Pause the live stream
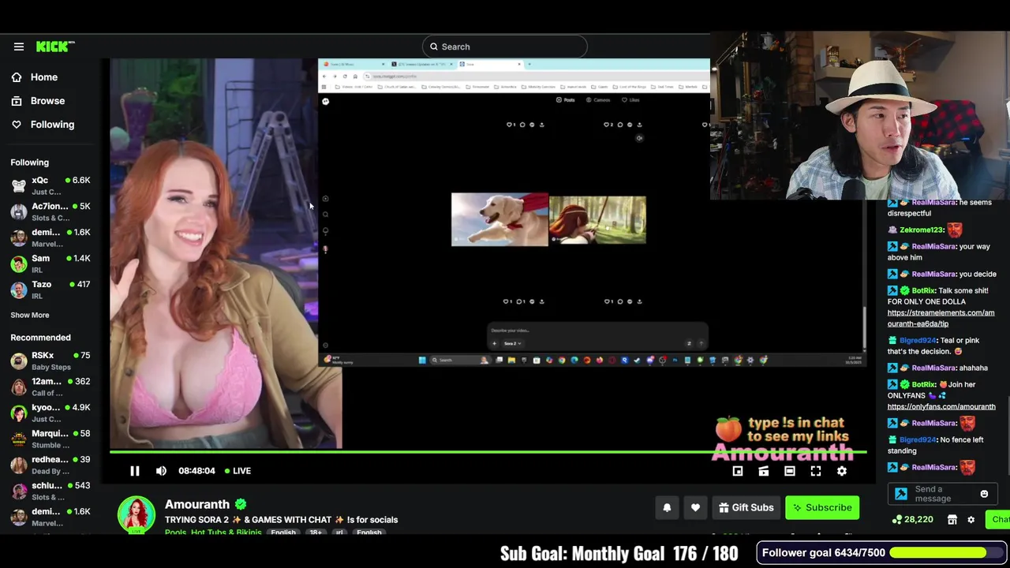 (135, 471)
